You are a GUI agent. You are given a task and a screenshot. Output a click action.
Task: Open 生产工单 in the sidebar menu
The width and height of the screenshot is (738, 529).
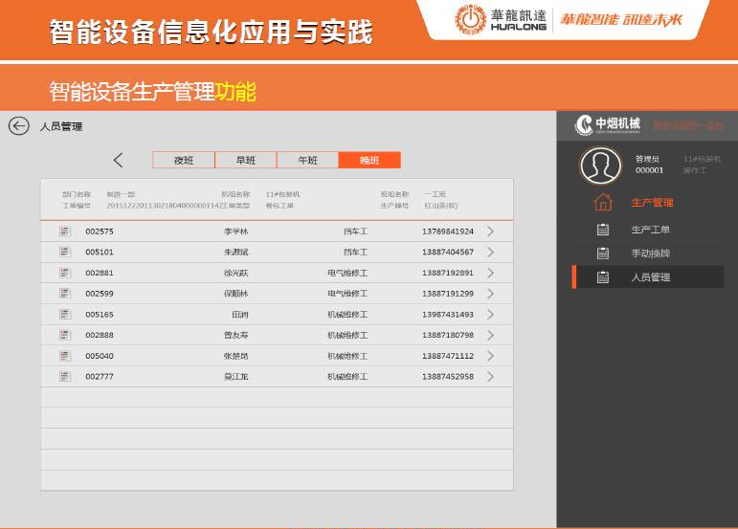point(650,230)
